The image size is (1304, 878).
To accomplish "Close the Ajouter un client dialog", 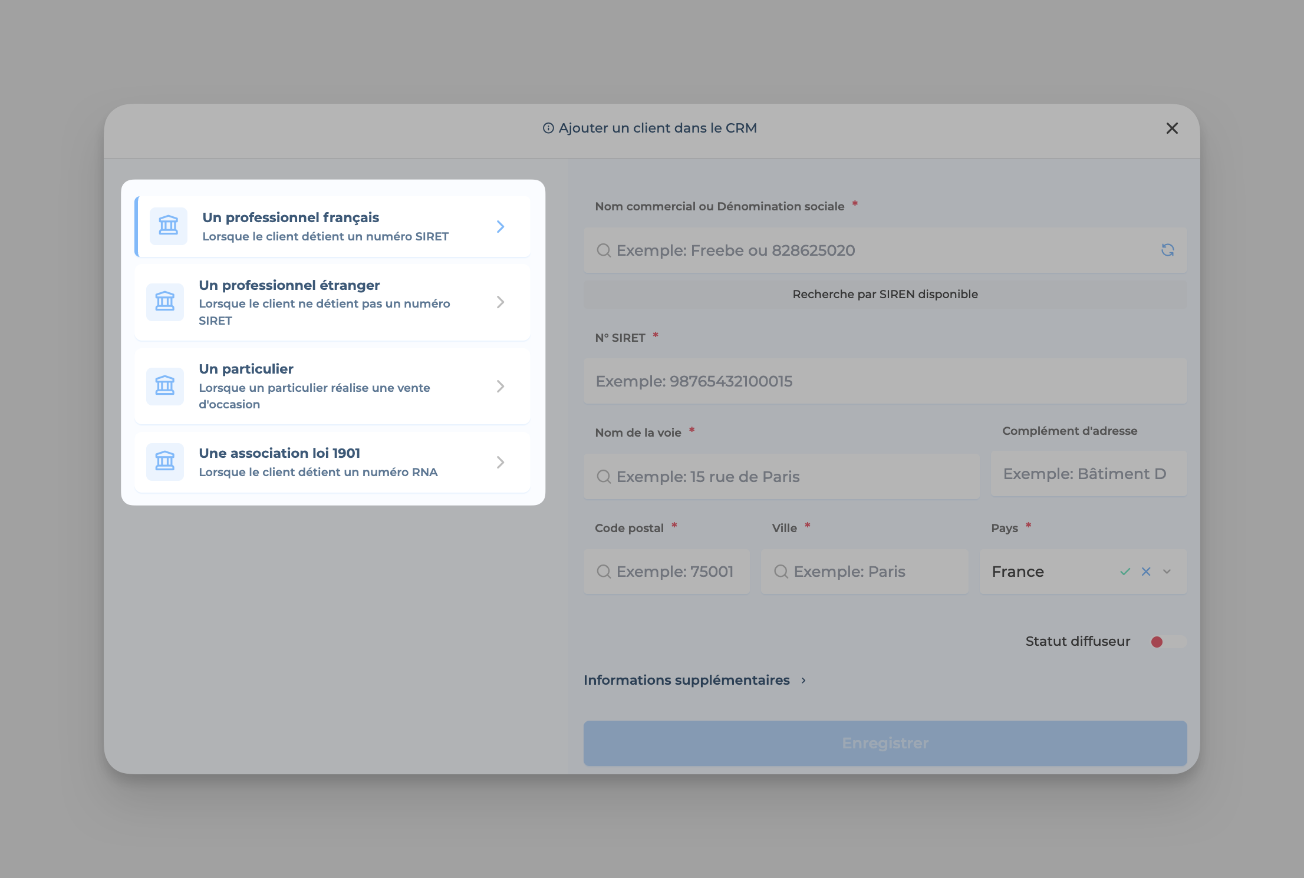I will point(1171,128).
